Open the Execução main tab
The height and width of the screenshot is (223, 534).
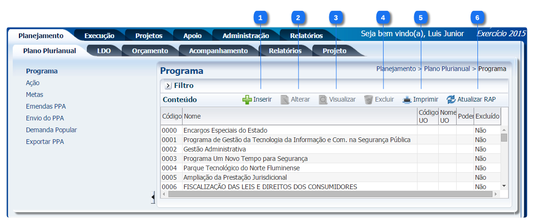pyautogui.click(x=99, y=36)
